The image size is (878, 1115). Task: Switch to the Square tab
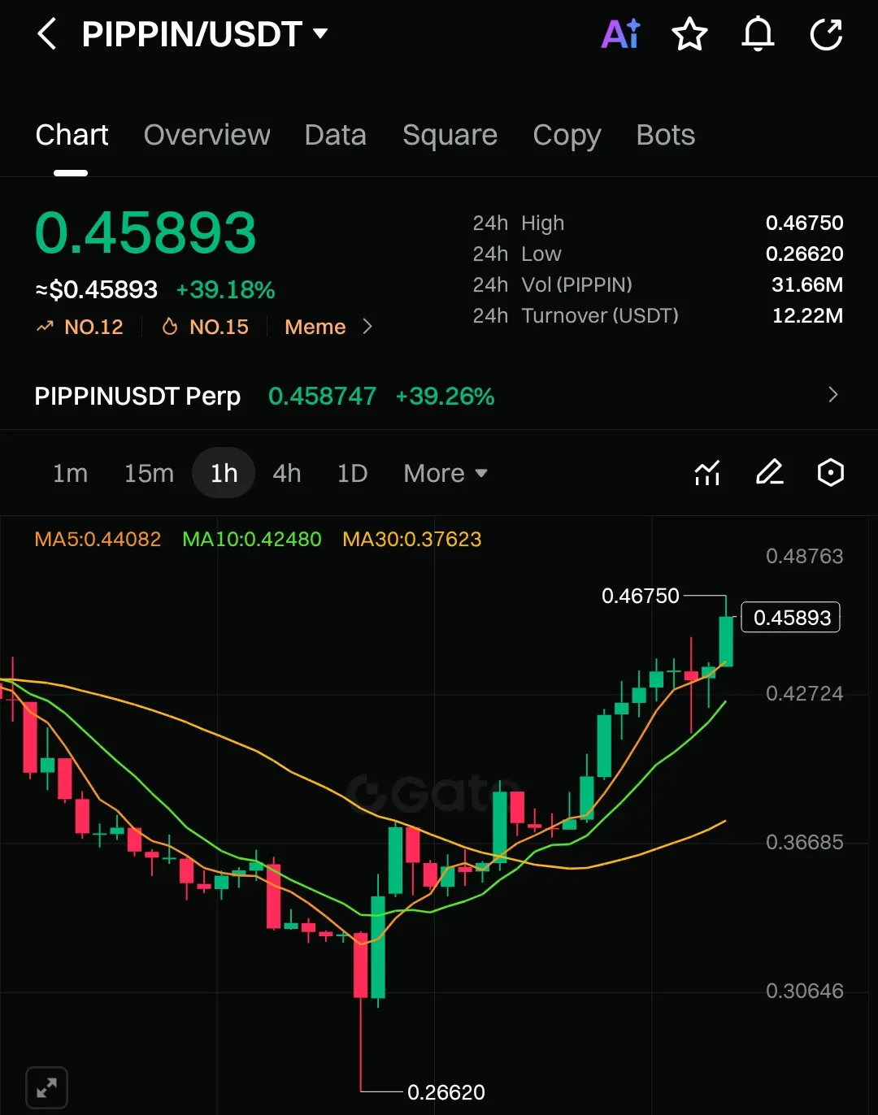click(450, 135)
